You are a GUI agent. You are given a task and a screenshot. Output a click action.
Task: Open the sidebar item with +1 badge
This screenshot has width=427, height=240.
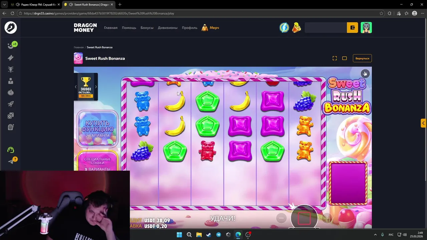tap(11, 46)
